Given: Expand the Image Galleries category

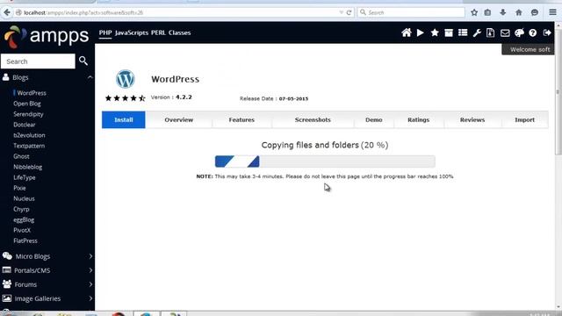Looking at the screenshot, I should (x=90, y=298).
